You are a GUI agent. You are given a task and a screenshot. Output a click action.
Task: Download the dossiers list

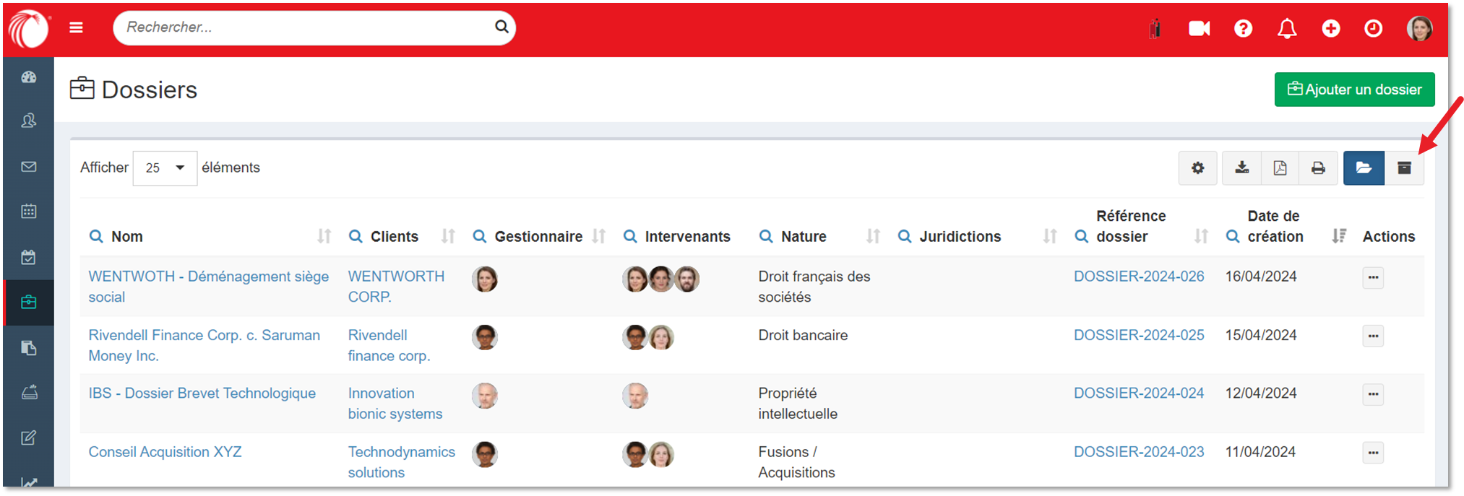(x=1241, y=168)
